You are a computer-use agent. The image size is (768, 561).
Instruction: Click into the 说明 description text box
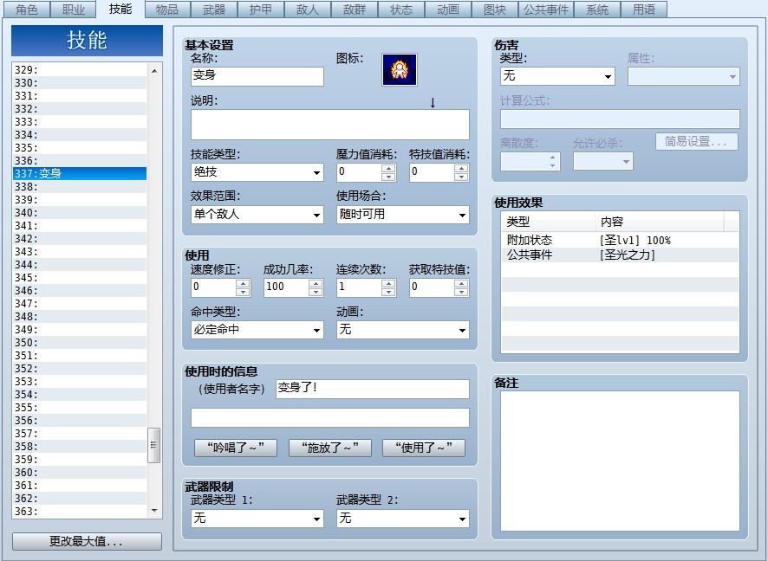(330, 125)
